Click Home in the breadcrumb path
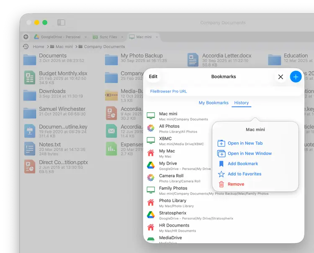314x253 pixels. (x=39, y=47)
